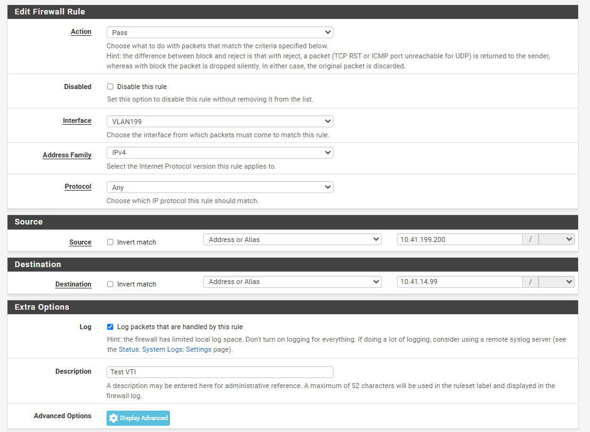Check Invert match for Source
Viewport: 590px width, 432px height.
pyautogui.click(x=110, y=242)
